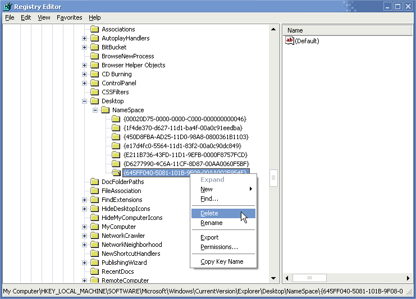Click the open folder icon of the highlighted key
416x299 pixels.
116,173
